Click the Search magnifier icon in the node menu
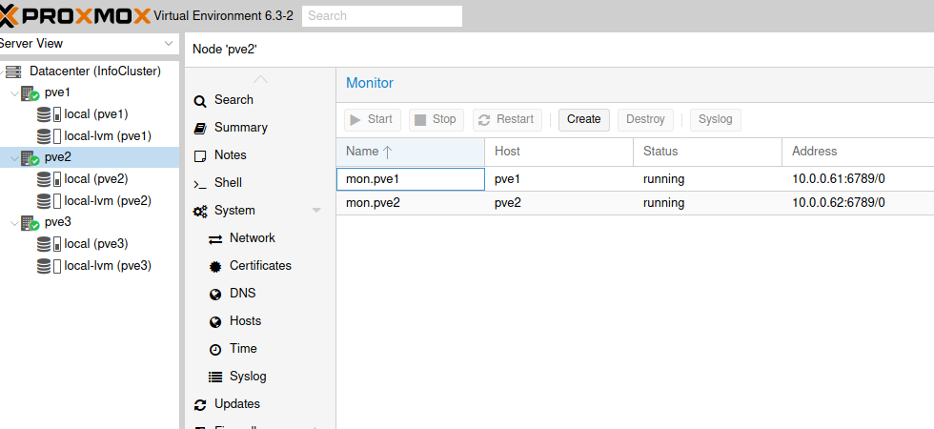 pyautogui.click(x=200, y=101)
